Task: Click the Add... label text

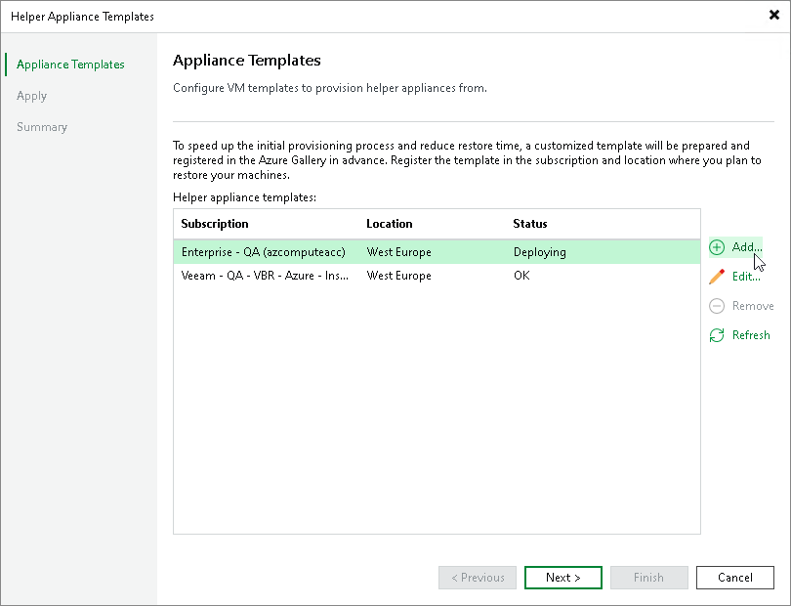Action: click(747, 247)
